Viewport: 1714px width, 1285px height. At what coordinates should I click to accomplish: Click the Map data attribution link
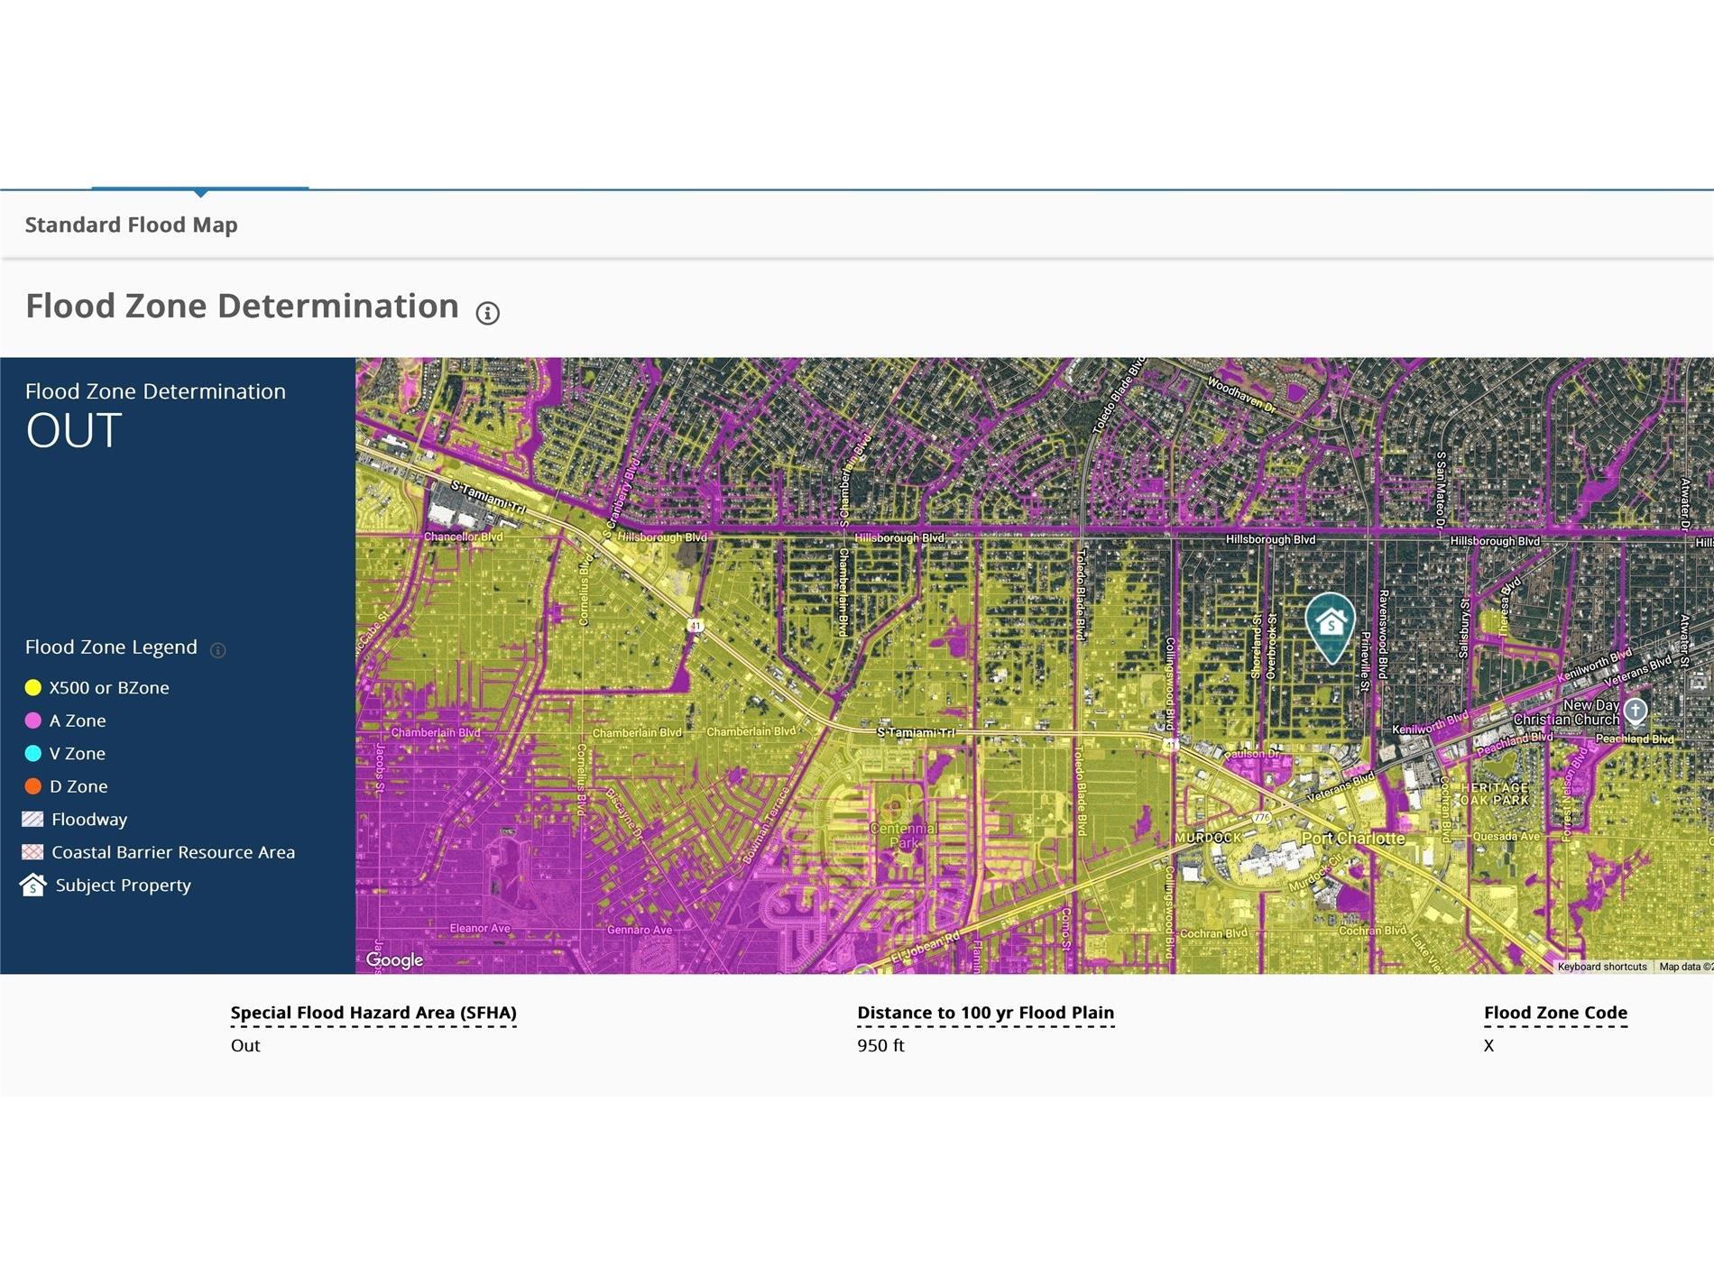1683,967
